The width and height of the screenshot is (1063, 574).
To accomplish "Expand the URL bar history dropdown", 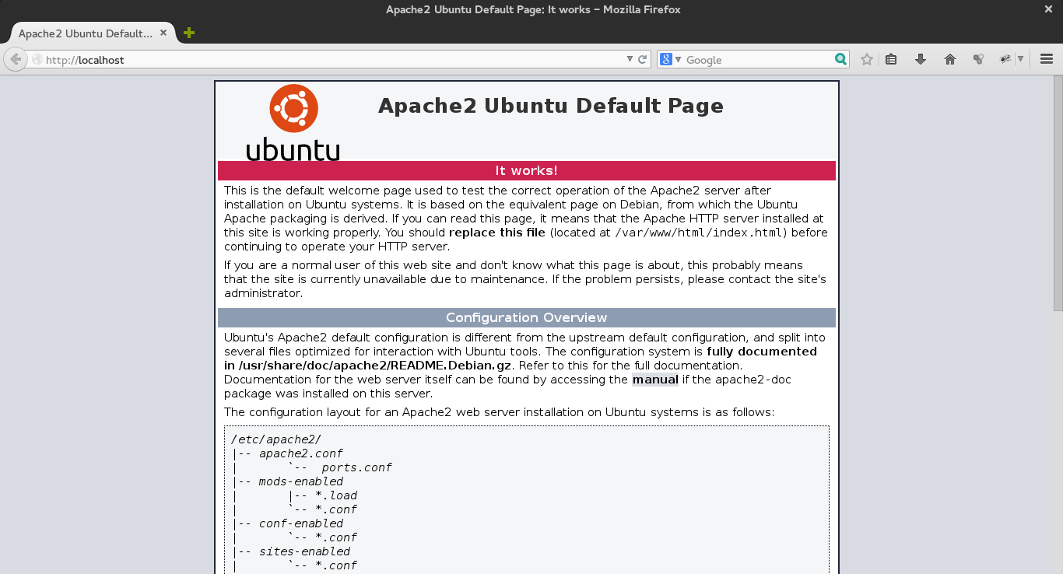I will 630,59.
